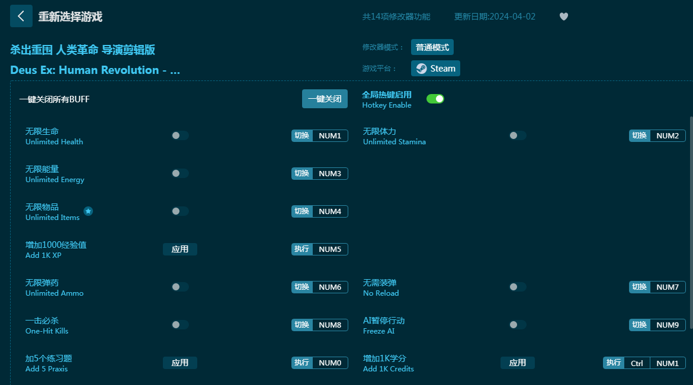Click the 修改器模式 label
This screenshot has width=693, height=385.
tap(382, 47)
